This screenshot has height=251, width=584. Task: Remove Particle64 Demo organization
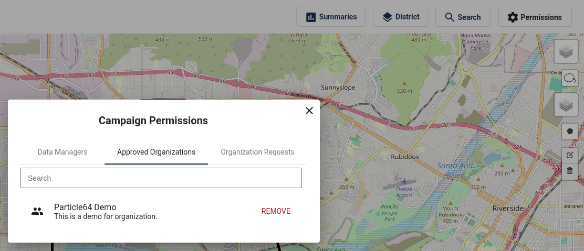pyautogui.click(x=276, y=211)
